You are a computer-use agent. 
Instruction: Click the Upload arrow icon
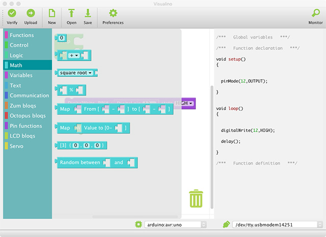[31, 13]
